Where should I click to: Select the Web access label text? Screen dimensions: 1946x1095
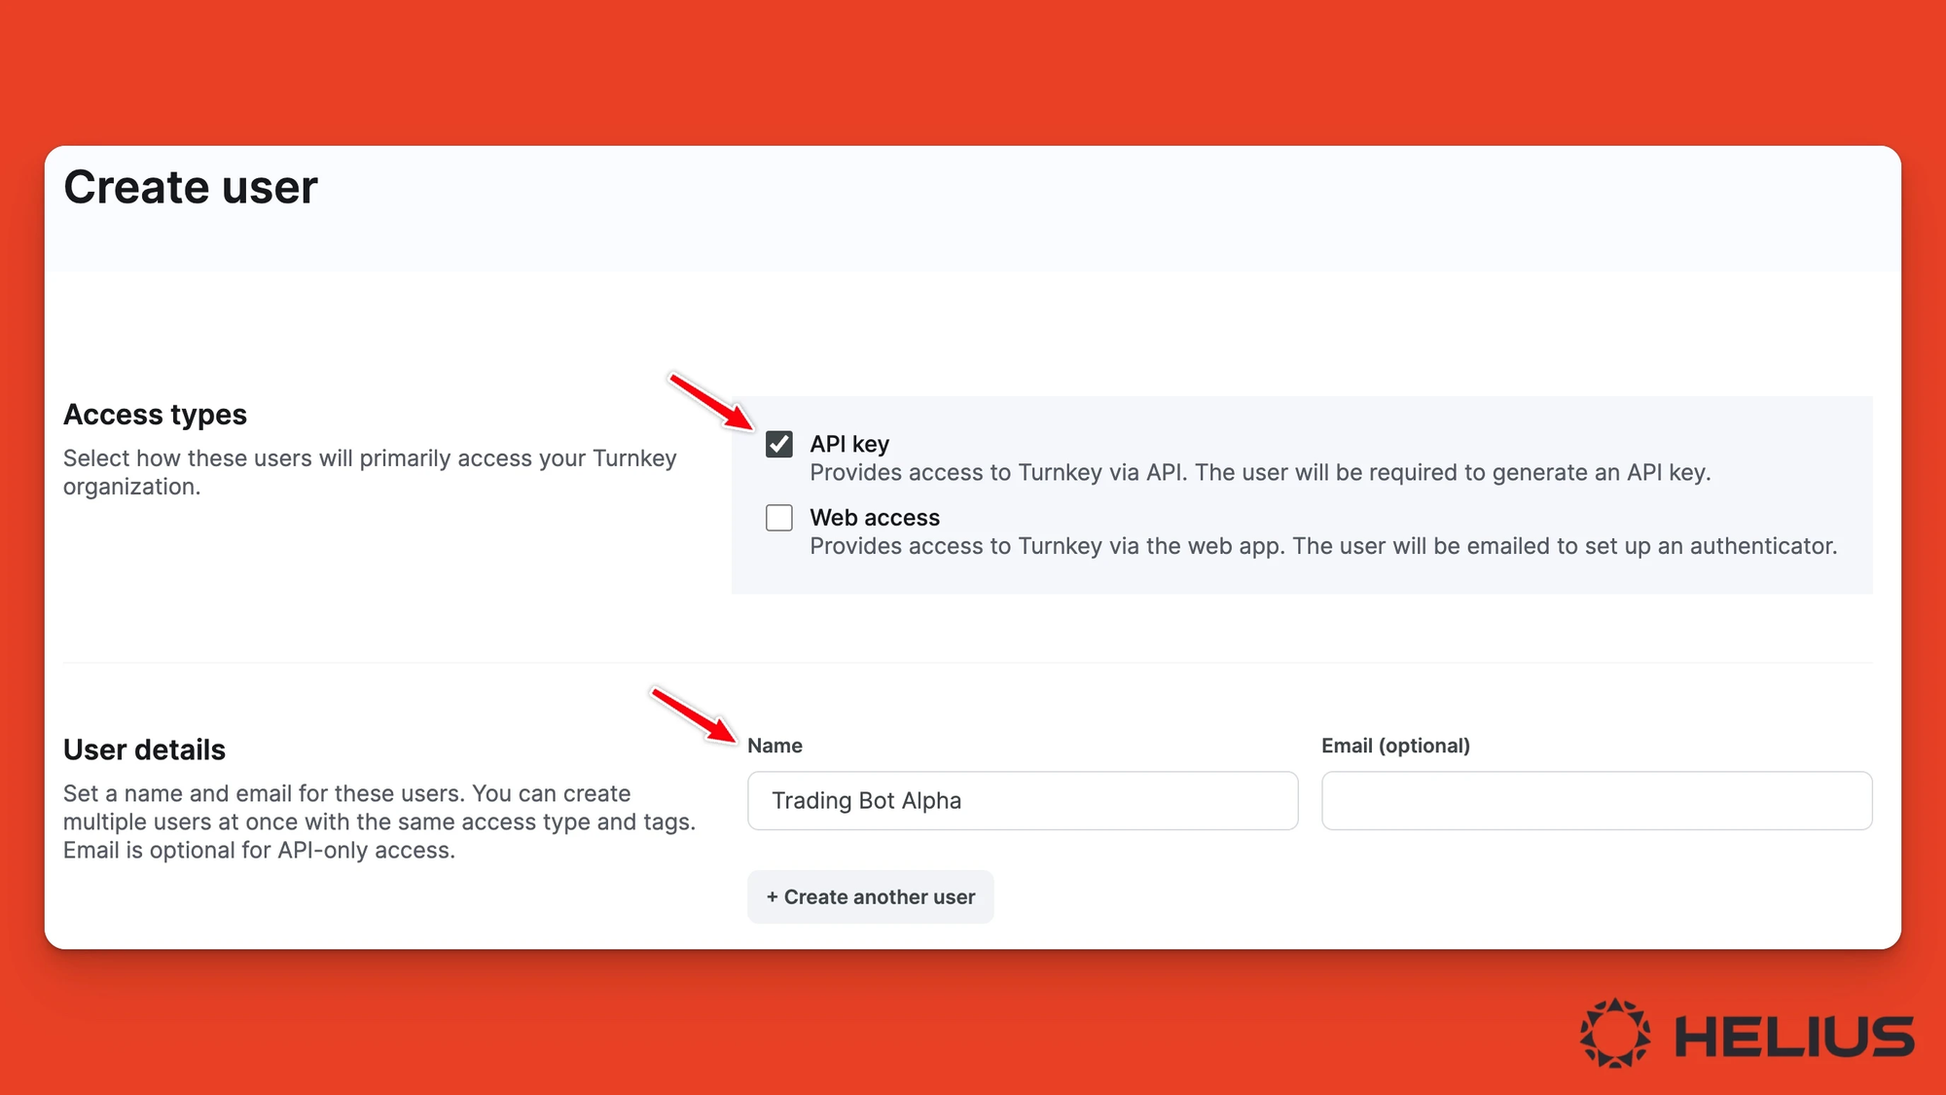point(875,518)
